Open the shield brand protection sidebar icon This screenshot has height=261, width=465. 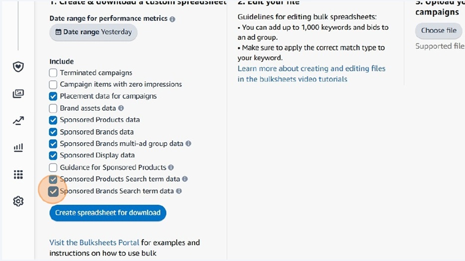point(18,67)
